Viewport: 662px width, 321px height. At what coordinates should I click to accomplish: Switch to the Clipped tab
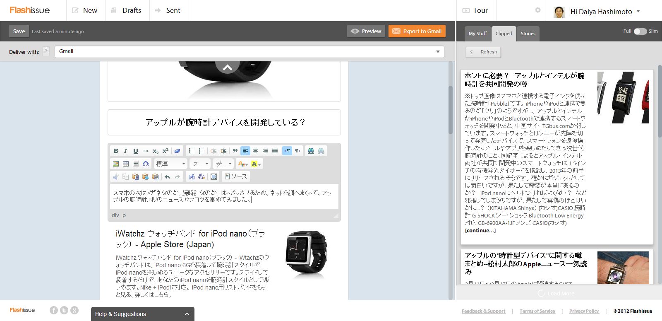[504, 34]
